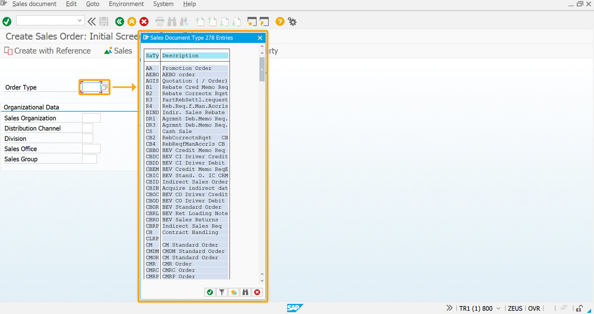The height and width of the screenshot is (314, 594).
Task: Open the Edit menu
Action: tap(71, 4)
